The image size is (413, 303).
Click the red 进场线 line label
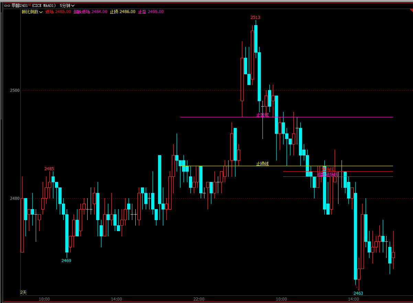click(328, 169)
